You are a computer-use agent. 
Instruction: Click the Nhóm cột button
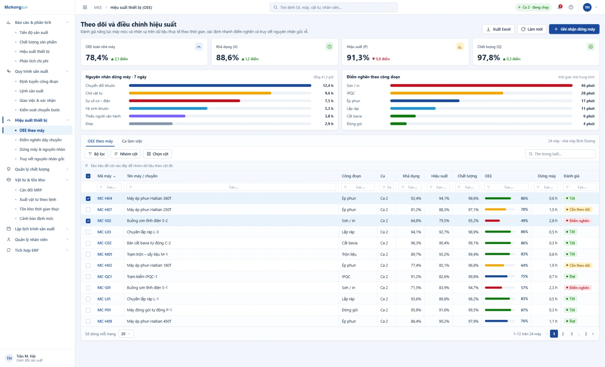pos(126,154)
